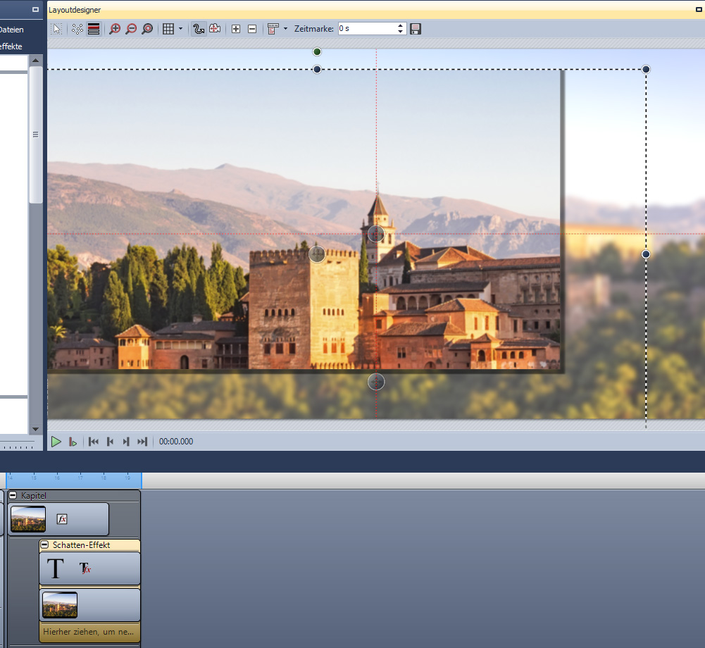The image size is (705, 648).
Task: Select the arrow pointer tool in Layoutdesigner toolbar
Action: click(x=57, y=29)
